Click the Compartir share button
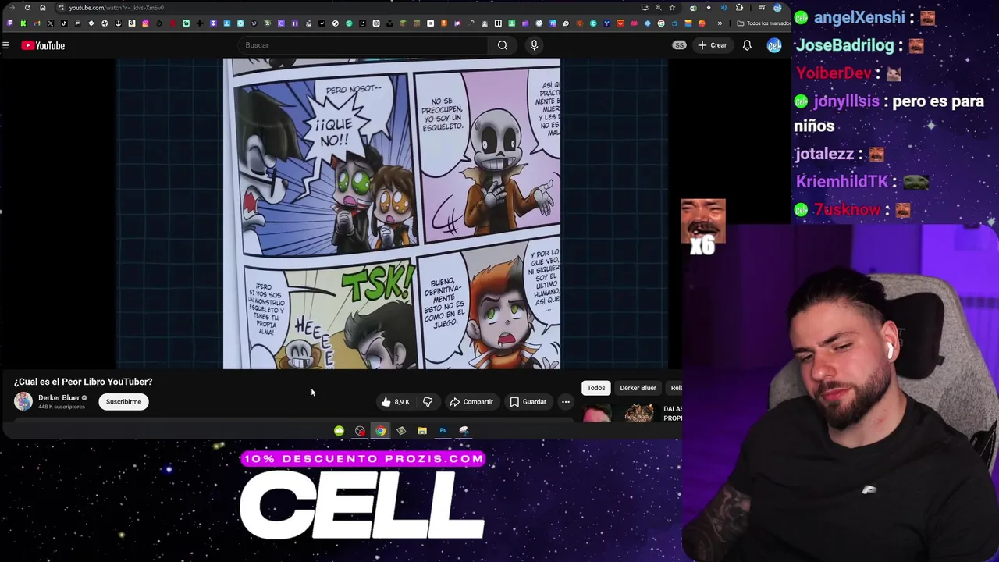Viewport: 999px width, 562px height. pos(471,402)
